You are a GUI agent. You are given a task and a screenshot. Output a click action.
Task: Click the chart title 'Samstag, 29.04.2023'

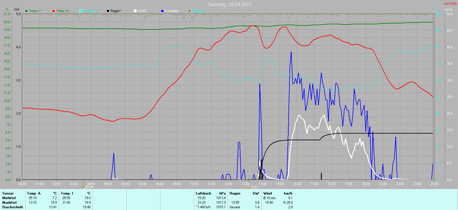click(230, 4)
